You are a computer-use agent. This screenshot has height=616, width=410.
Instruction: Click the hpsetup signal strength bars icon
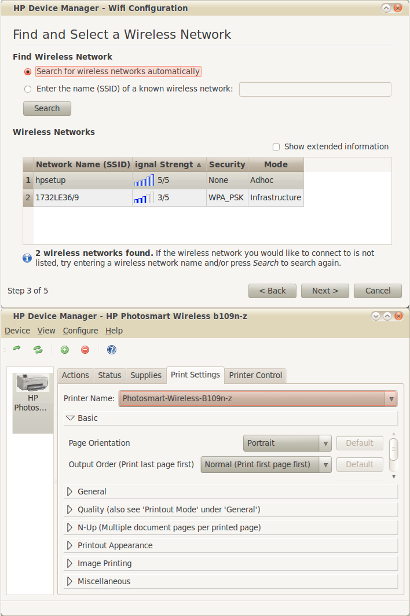point(144,181)
